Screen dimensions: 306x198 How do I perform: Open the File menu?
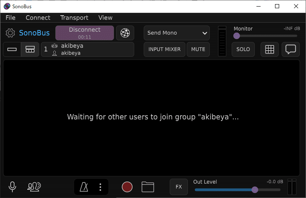pos(11,18)
